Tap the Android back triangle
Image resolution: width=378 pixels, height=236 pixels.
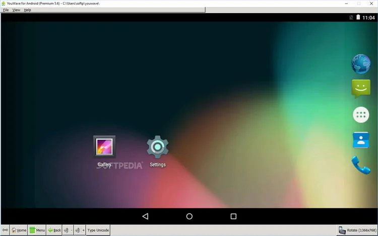click(145, 216)
